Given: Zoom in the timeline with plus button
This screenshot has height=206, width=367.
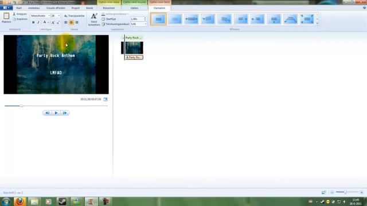Looking at the screenshot, I should click(x=362, y=192).
